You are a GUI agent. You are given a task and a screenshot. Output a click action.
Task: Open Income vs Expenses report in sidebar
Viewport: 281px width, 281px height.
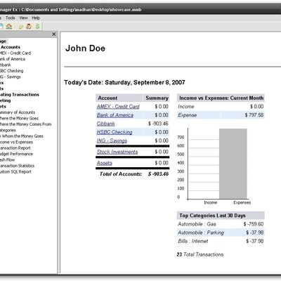(16, 142)
